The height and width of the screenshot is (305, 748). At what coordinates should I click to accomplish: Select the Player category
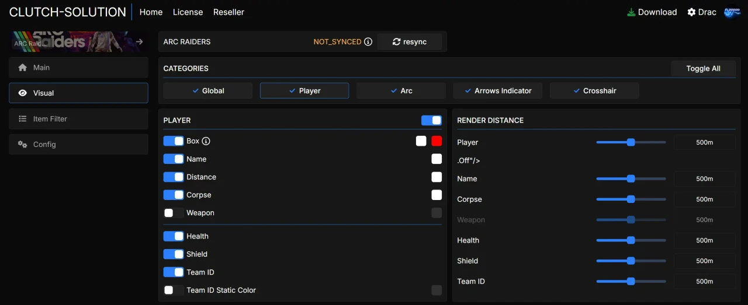click(x=304, y=91)
